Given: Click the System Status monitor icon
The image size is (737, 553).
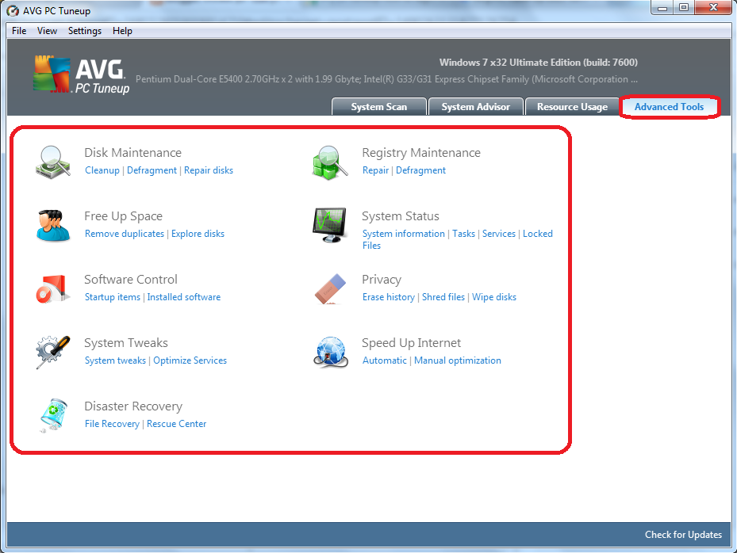Looking at the screenshot, I should (330, 225).
